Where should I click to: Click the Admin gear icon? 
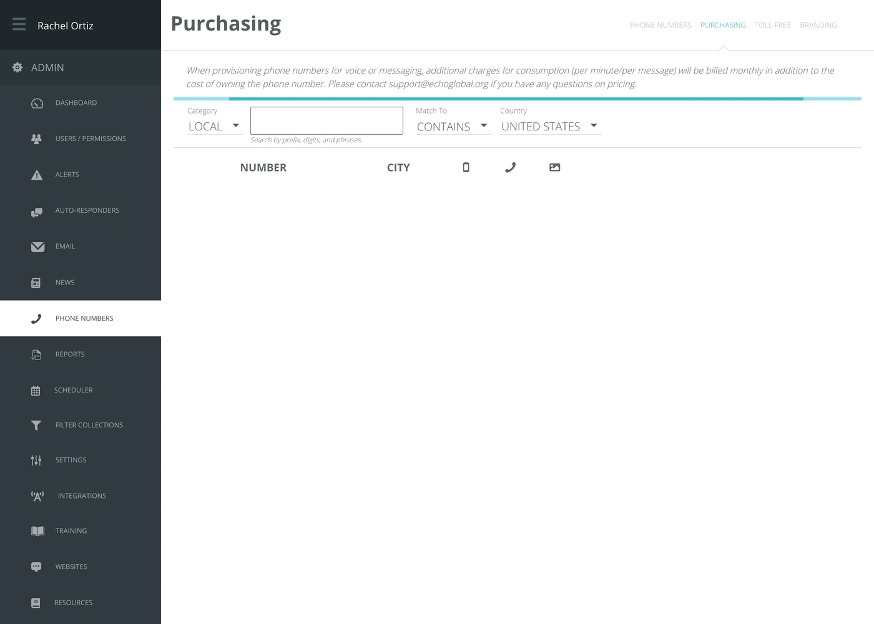tap(17, 67)
